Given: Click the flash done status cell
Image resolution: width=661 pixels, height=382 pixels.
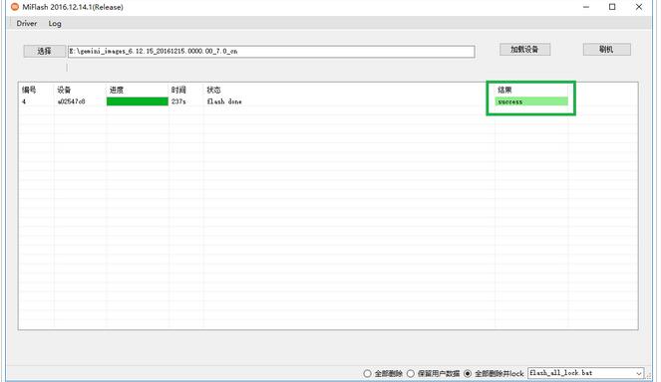Looking at the screenshot, I should pyautogui.click(x=224, y=101).
